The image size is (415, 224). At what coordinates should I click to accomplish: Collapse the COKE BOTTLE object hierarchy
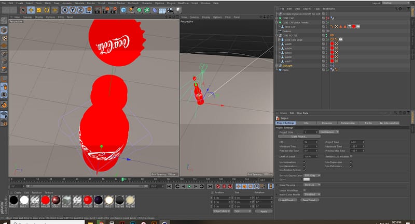(x=277, y=35)
